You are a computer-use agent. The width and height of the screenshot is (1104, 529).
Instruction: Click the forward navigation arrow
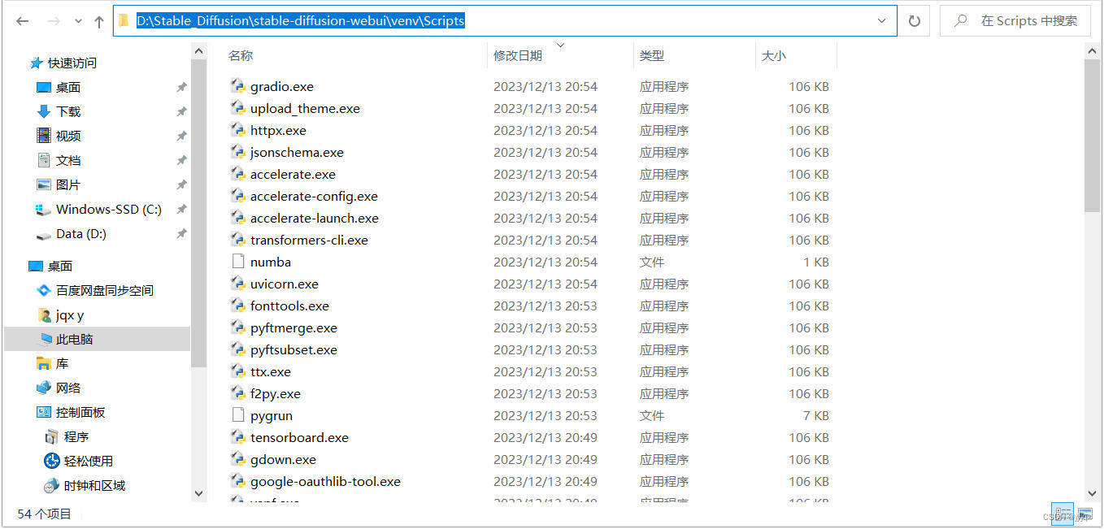(54, 21)
